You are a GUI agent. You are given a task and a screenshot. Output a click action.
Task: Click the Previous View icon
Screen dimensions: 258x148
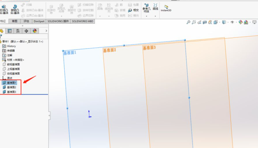[199, 22]
